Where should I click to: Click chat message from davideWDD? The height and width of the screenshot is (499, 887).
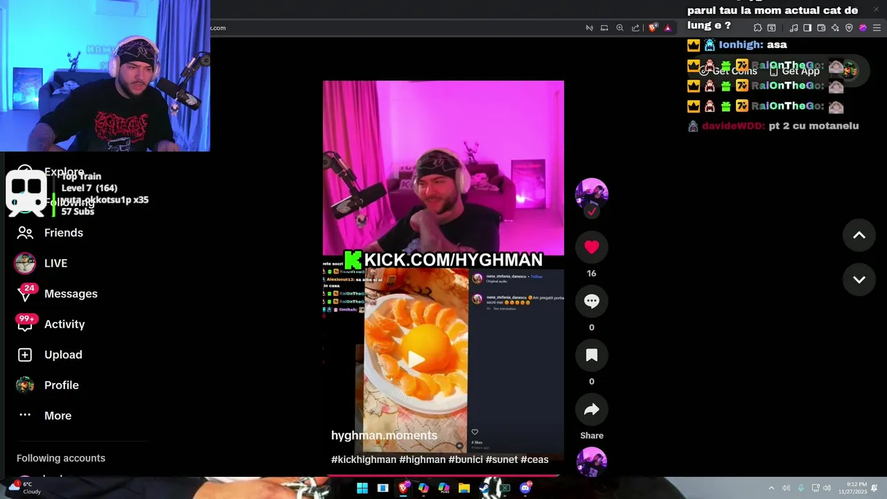pos(773,126)
